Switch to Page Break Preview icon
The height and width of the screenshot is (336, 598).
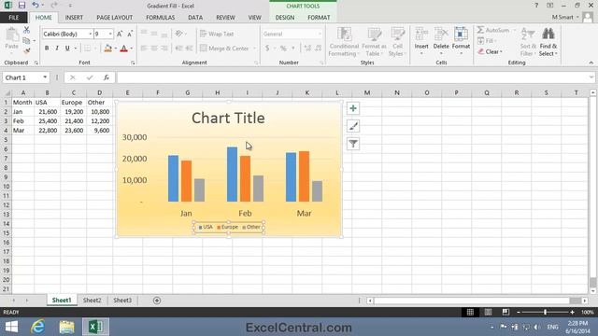[505, 312]
